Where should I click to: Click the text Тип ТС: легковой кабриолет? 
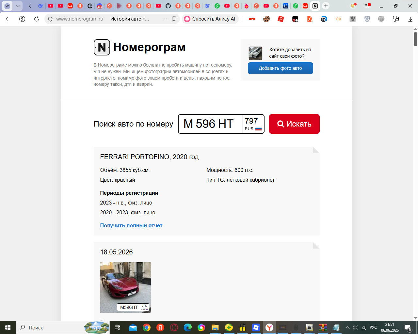coord(241,180)
